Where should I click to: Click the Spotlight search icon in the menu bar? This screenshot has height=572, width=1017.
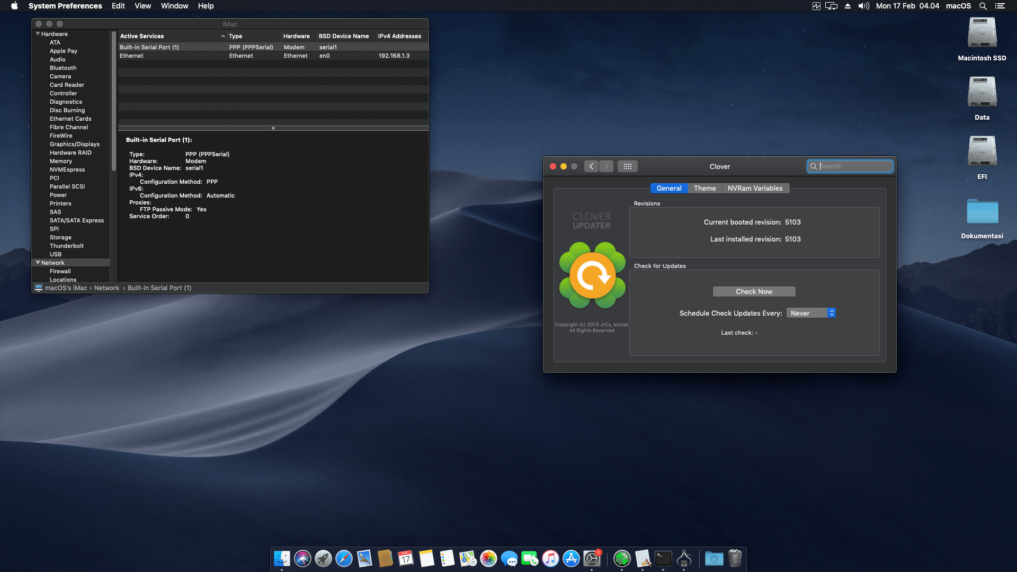[983, 6]
